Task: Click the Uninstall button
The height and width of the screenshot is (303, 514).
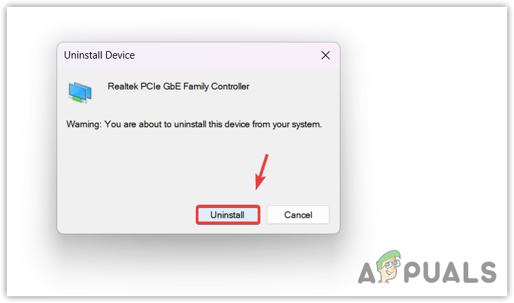Action: point(228,215)
